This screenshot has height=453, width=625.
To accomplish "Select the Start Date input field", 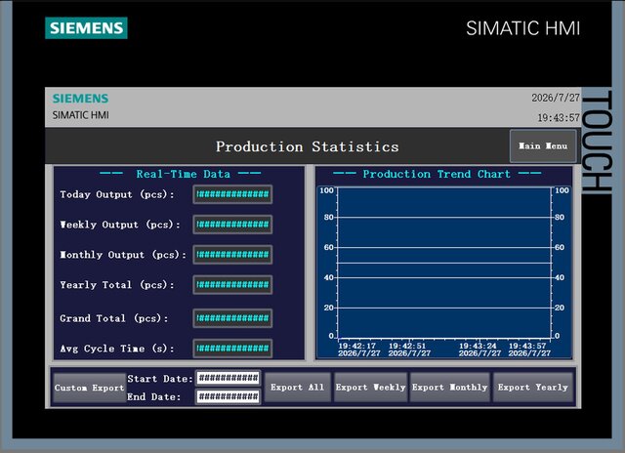I will point(229,378).
